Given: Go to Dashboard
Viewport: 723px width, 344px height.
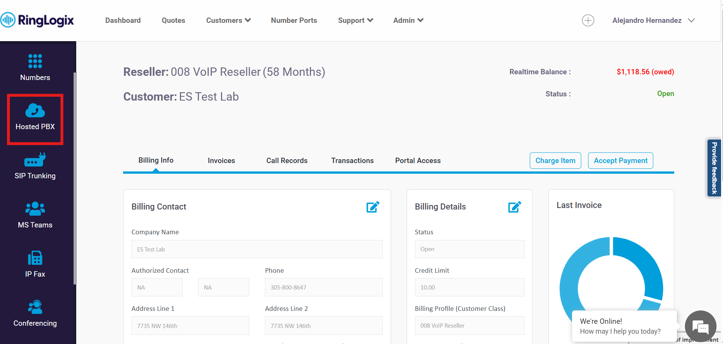Looking at the screenshot, I should (123, 20).
